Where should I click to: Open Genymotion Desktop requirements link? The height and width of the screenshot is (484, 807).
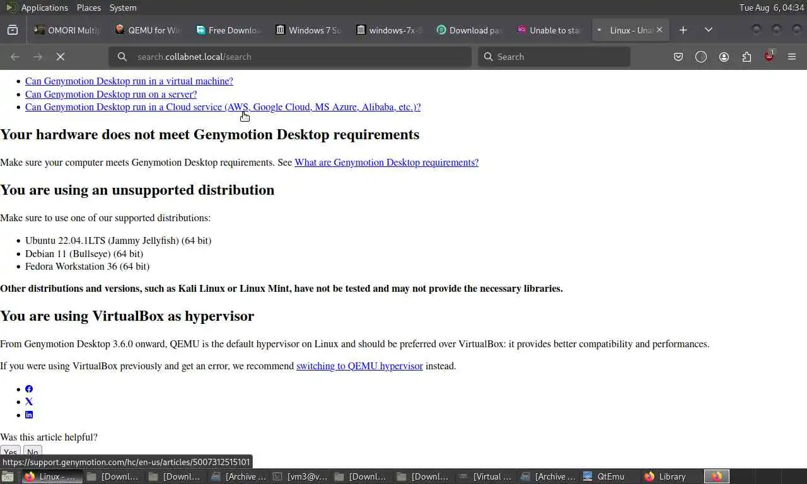[x=386, y=163]
